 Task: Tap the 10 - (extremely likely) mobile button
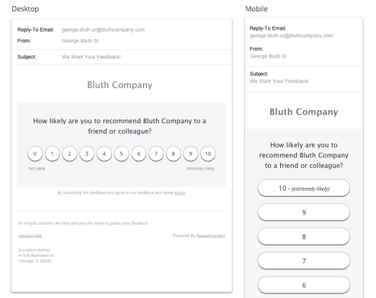point(304,189)
